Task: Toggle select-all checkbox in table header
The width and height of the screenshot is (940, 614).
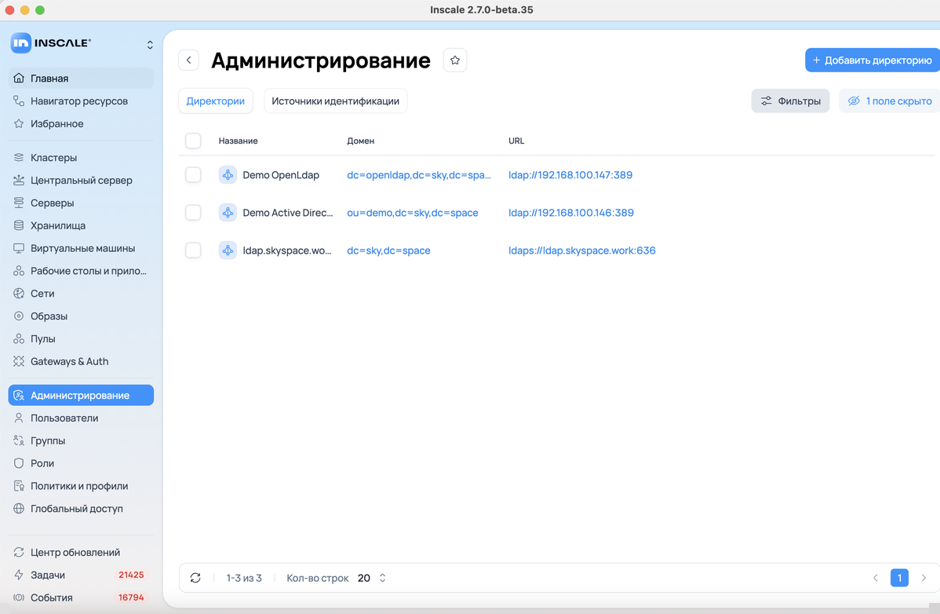Action: [x=193, y=141]
